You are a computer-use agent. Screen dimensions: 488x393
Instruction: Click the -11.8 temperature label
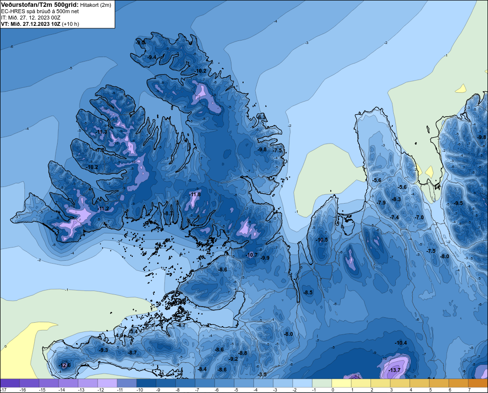pyautogui.click(x=195, y=195)
